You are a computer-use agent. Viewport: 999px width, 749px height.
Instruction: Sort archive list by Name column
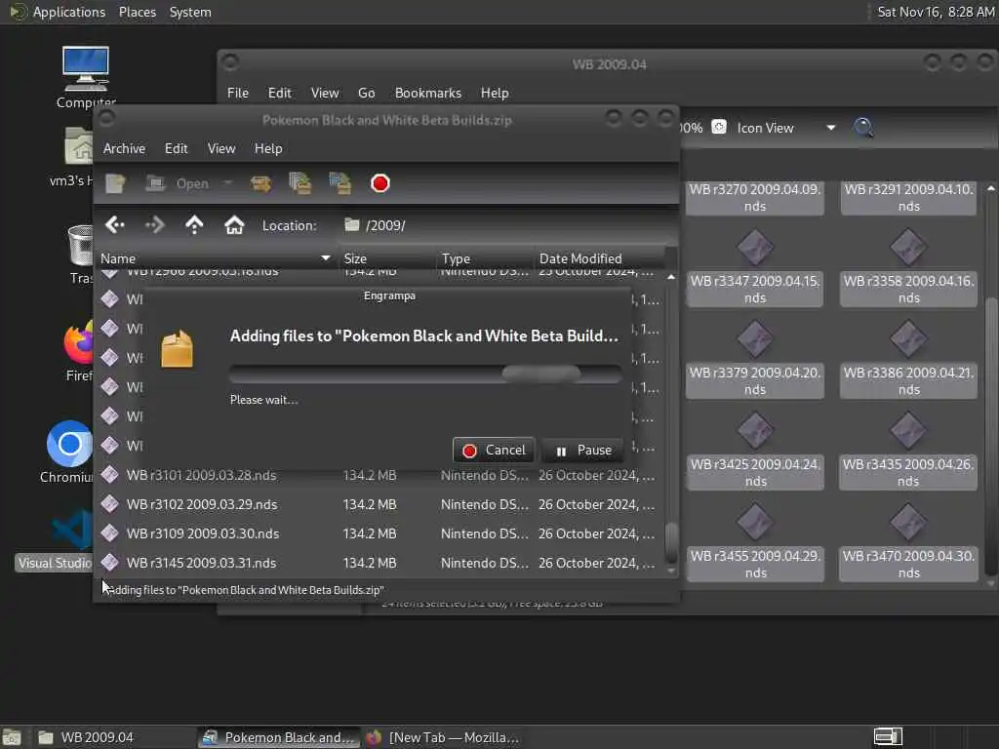pyautogui.click(x=217, y=258)
